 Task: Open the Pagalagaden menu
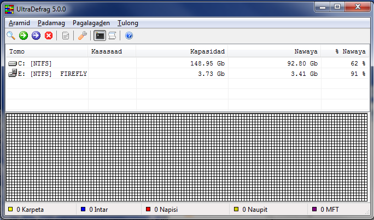91,23
